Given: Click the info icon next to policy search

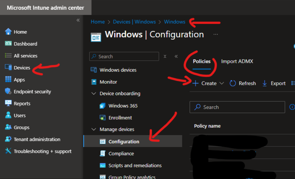Looking at the screenshot, I should (292, 107).
